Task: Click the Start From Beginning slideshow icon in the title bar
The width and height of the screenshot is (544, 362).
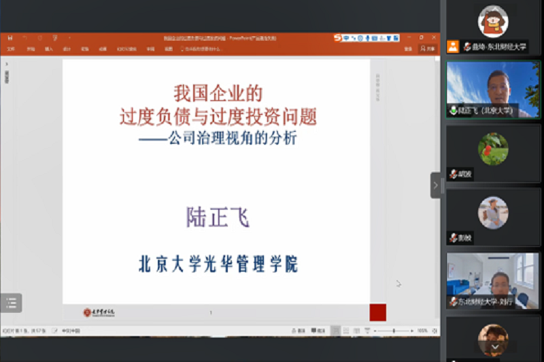Action: click(55, 38)
